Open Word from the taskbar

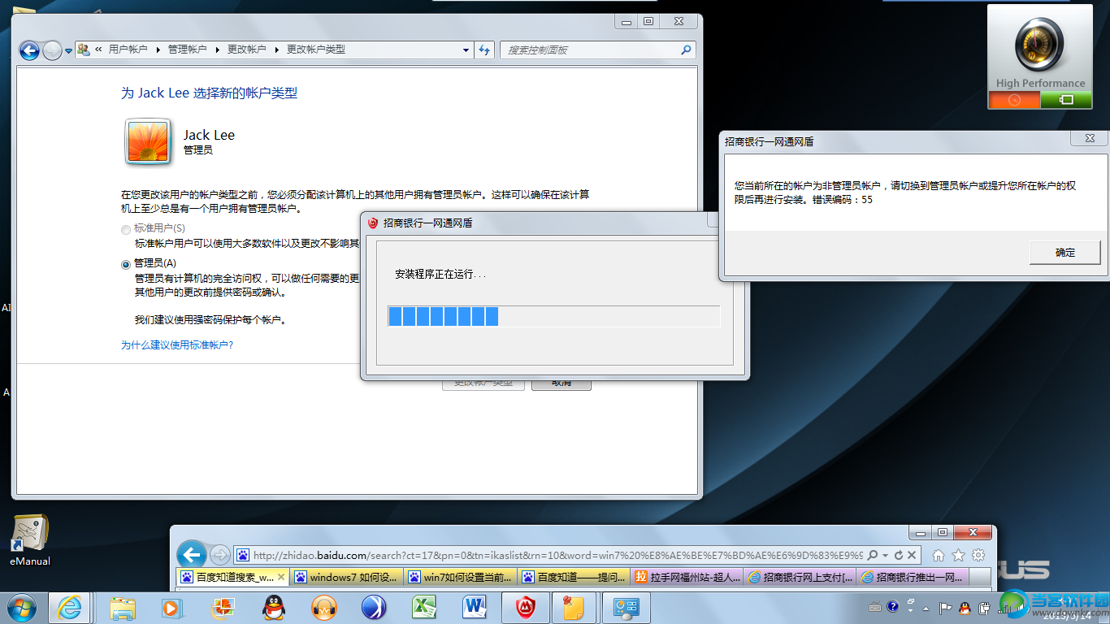[x=474, y=608]
